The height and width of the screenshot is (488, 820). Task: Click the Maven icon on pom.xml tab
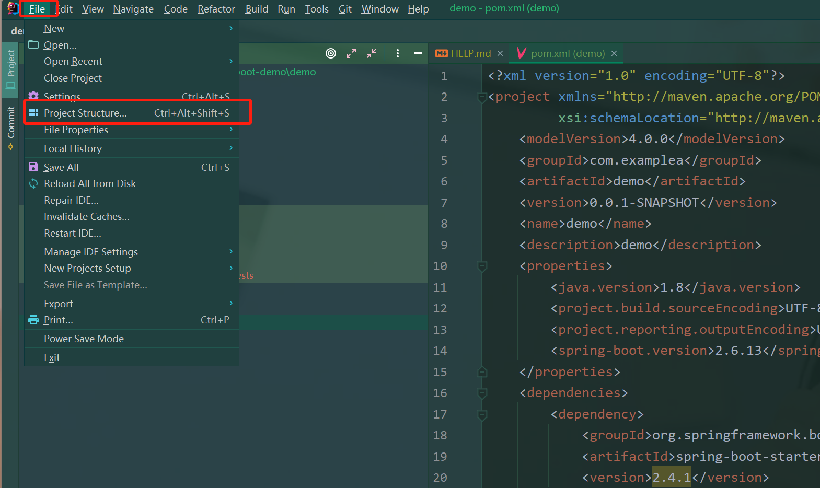coord(521,53)
